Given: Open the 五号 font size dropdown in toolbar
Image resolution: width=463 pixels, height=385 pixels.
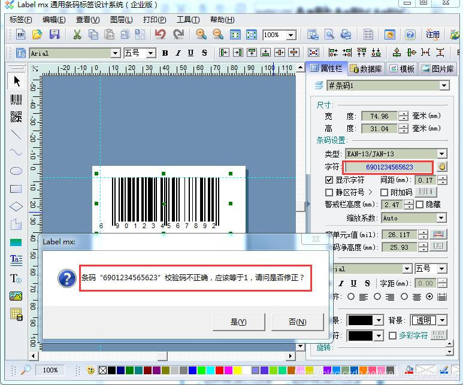Looking at the screenshot, I should click(150, 53).
